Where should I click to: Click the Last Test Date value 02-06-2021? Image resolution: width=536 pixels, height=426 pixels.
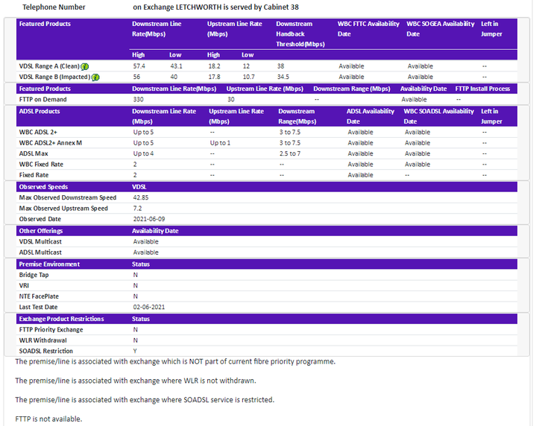tap(150, 307)
